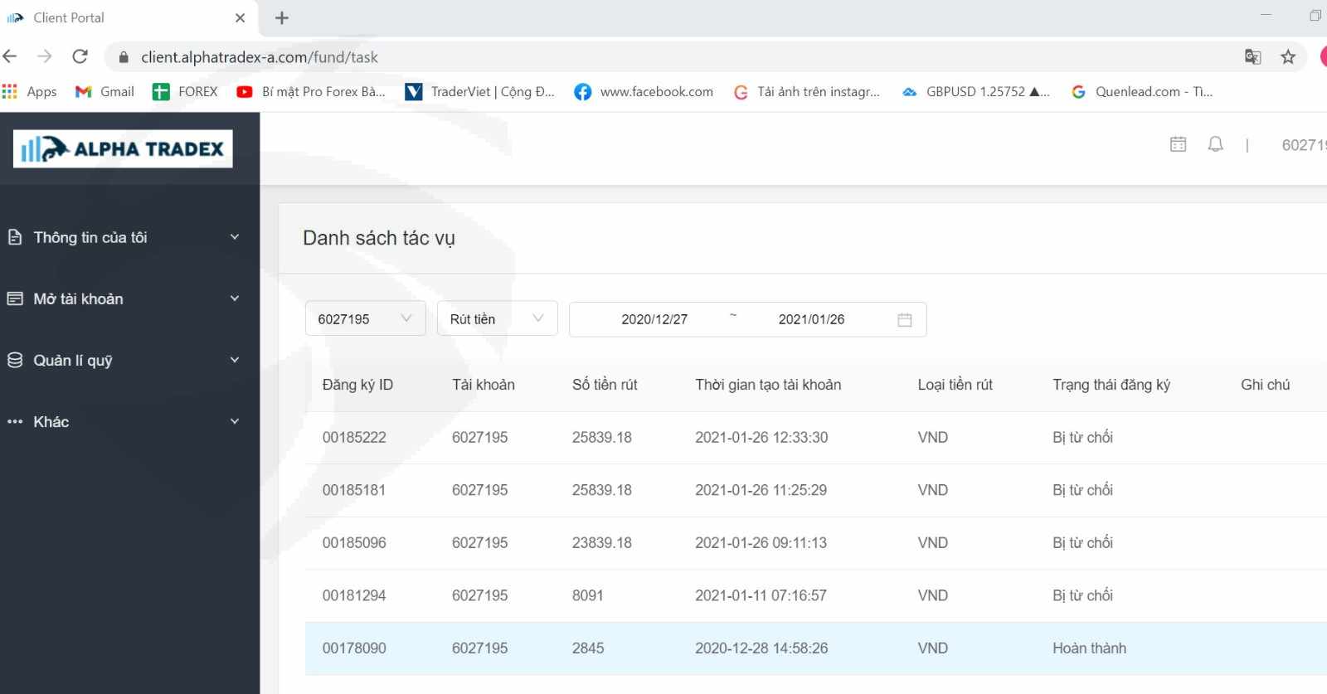
Task: Select row with ID 00178090
Action: click(x=354, y=648)
